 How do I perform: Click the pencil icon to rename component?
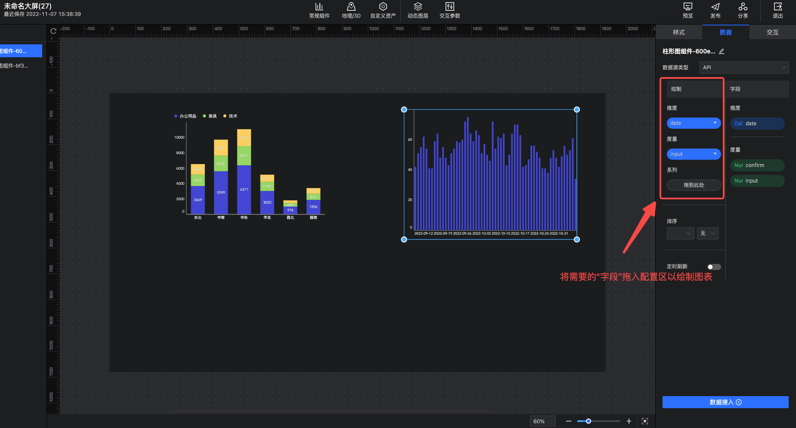722,51
